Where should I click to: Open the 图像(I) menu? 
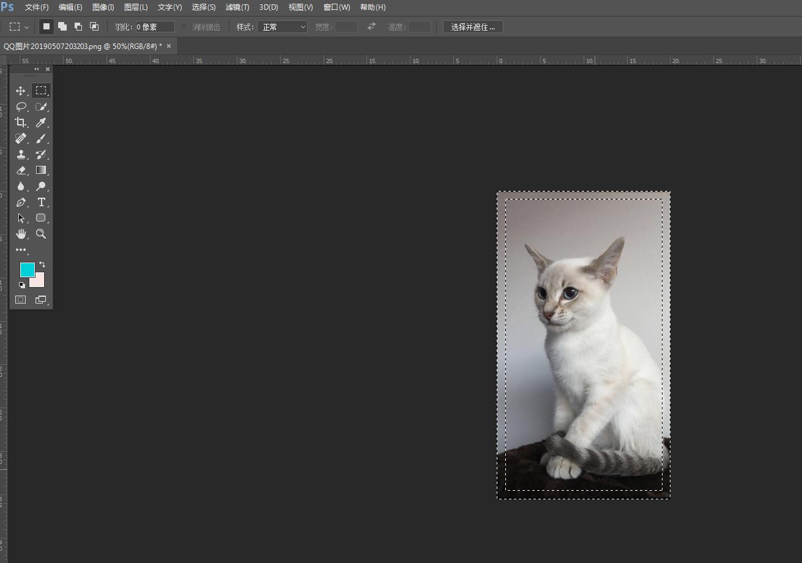(x=103, y=7)
